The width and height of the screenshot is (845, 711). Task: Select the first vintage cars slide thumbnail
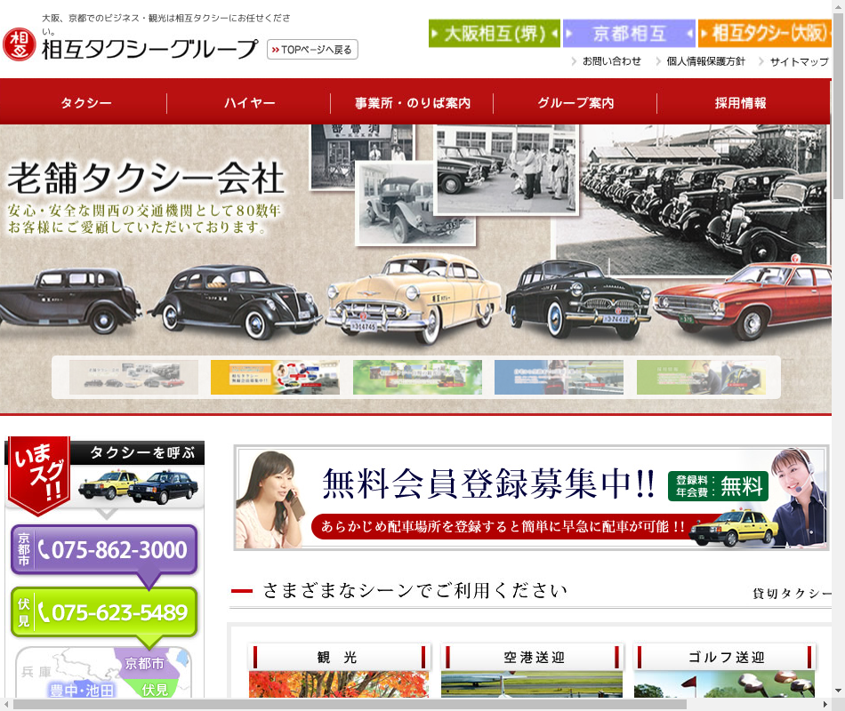point(133,377)
